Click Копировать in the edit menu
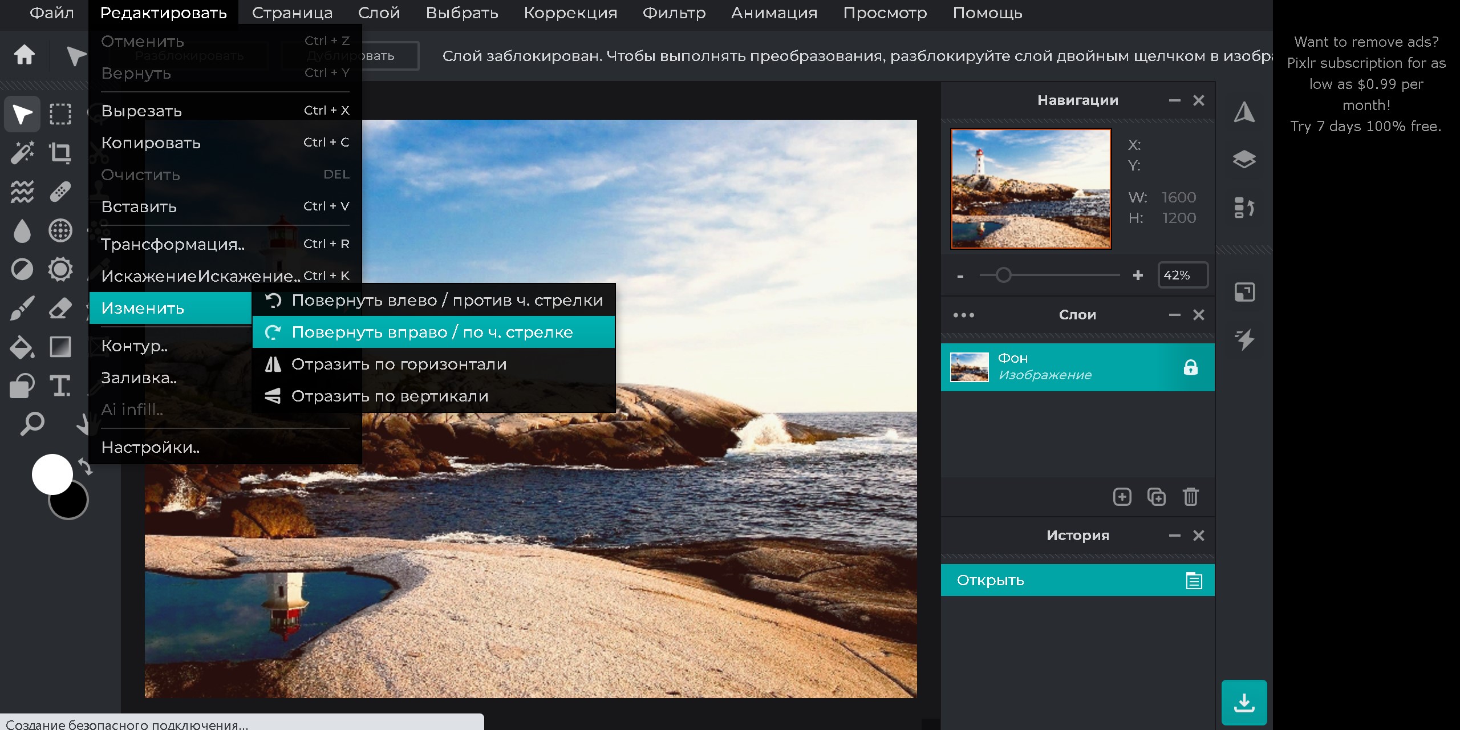1460x730 pixels. point(225,143)
